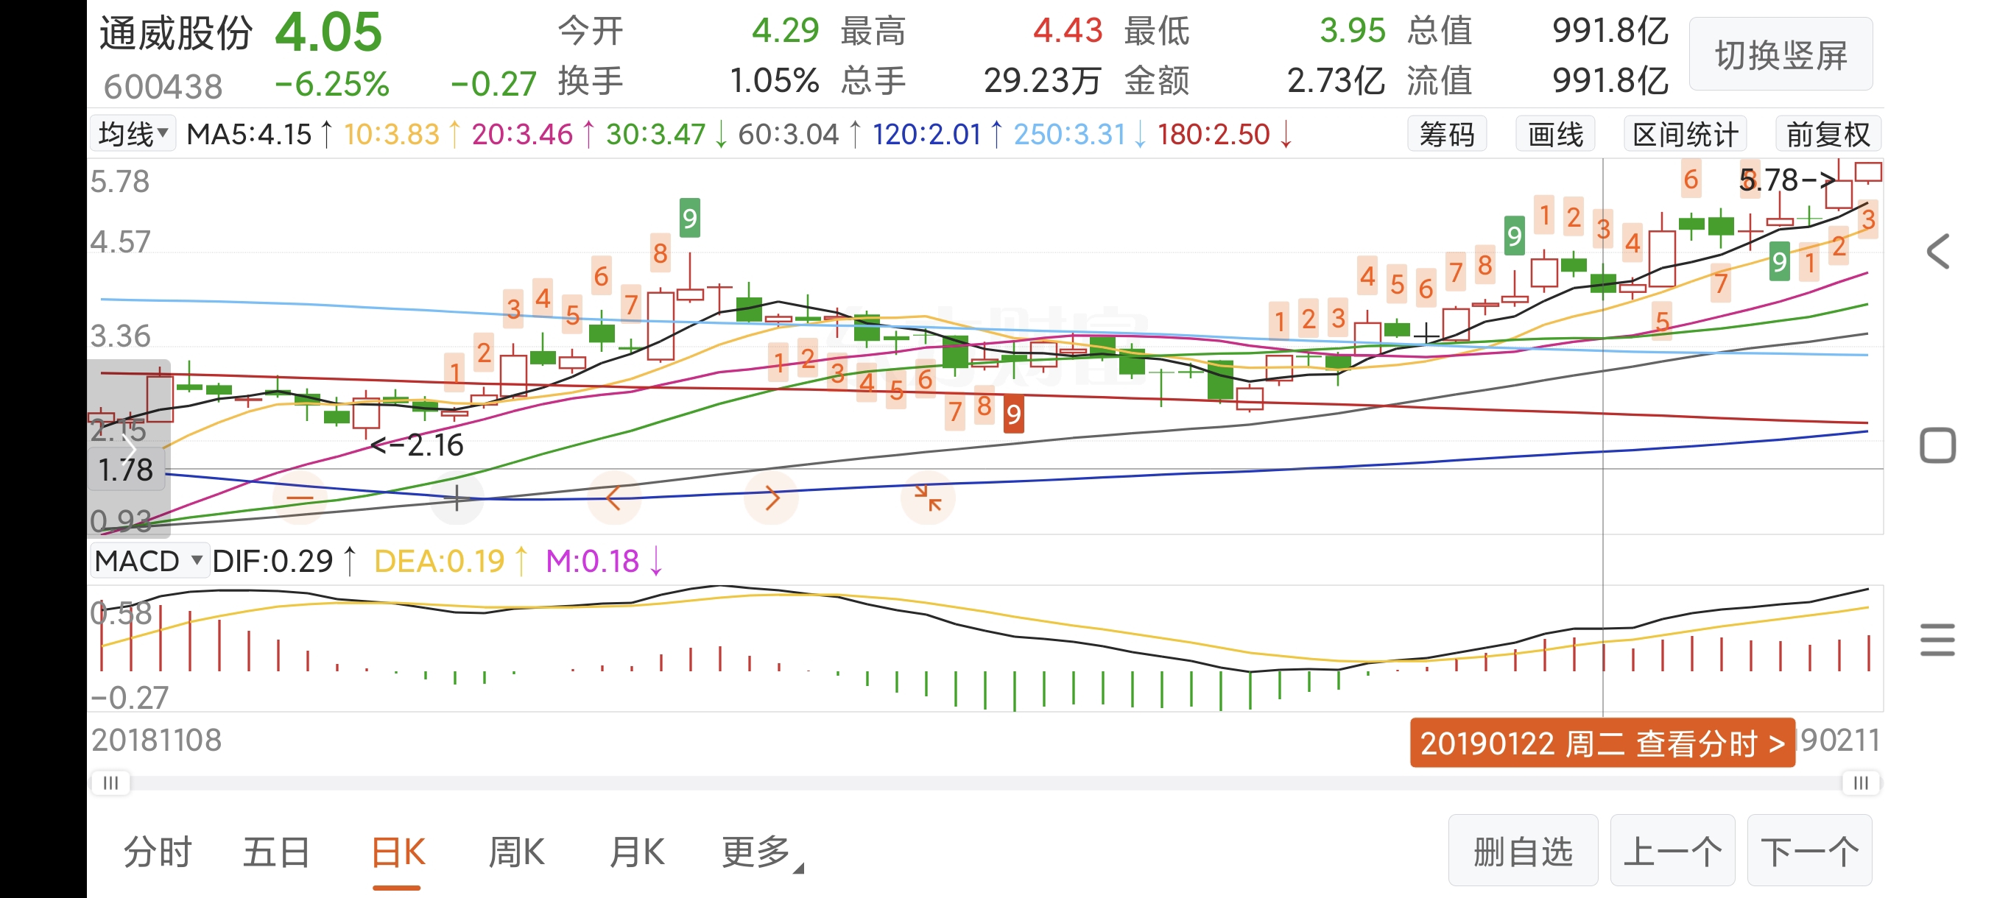Switch to the 周K tab

(x=516, y=852)
